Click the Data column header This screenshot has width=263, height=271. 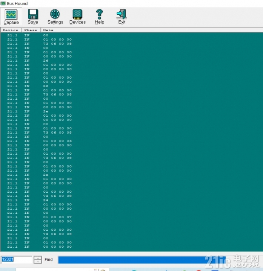tap(152, 30)
